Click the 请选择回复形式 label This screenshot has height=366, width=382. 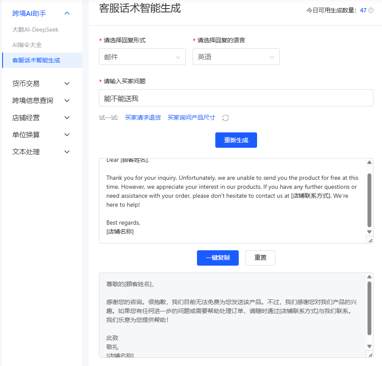[124, 40]
